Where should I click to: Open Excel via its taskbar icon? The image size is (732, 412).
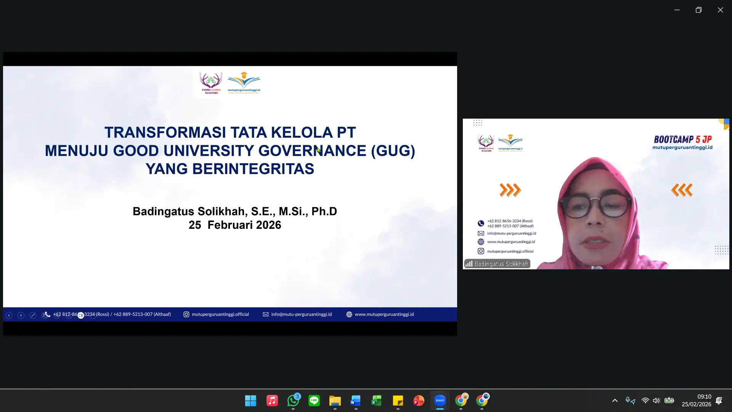[376, 401]
